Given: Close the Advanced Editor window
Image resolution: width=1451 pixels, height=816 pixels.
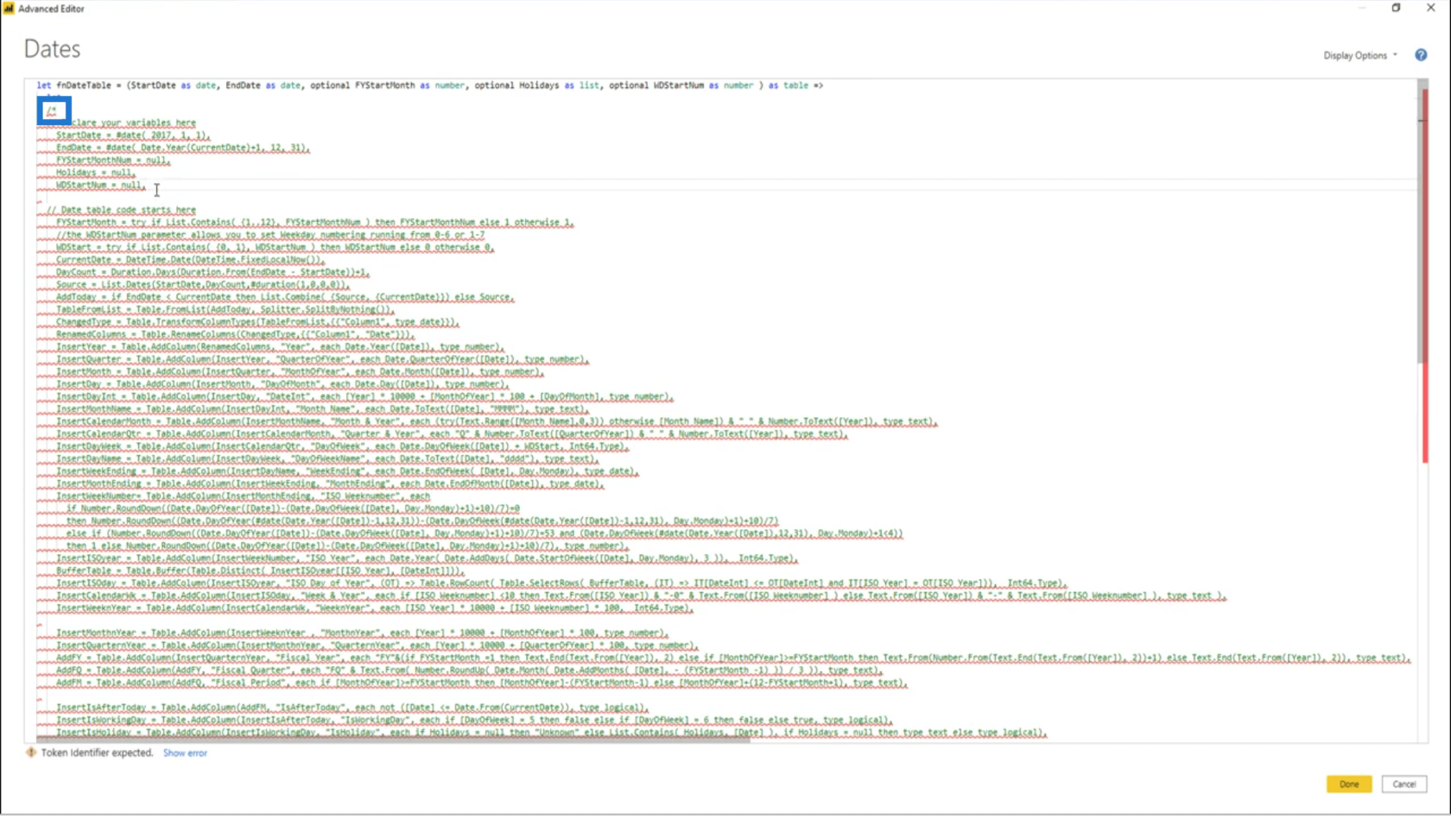Looking at the screenshot, I should (1430, 9).
